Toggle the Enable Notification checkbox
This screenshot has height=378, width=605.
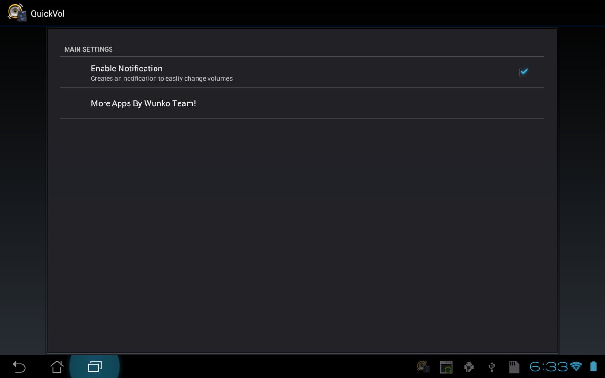(523, 72)
